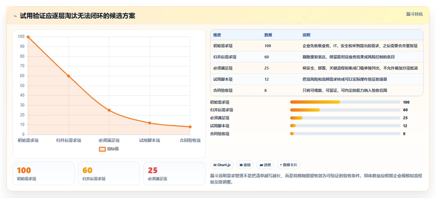Click the 初始需求项 progress bar
Image resolution: width=436 pixels, height=198 pixels.
coord(345,102)
